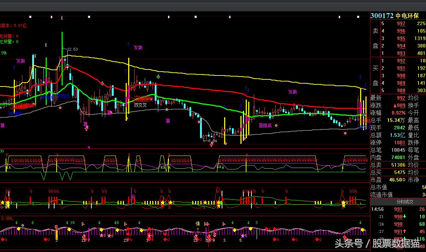This screenshot has width=426, height=252.
Task: Click the 双交叉 signal label on the chart
Action: 140,105
